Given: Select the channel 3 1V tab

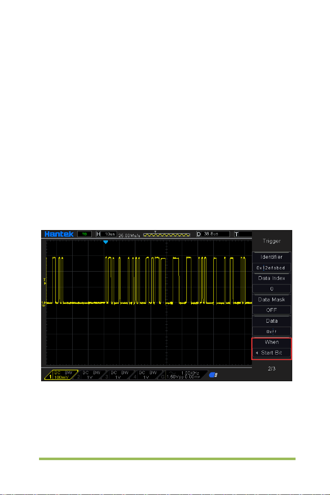Looking at the screenshot, I should (x=119, y=375).
